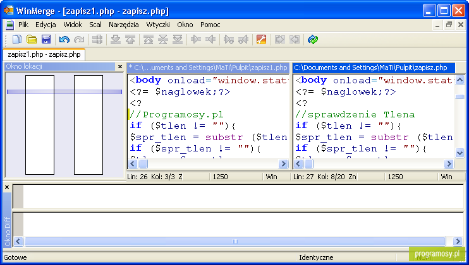Click right pane horizontal scroll right arrow
The height and width of the screenshot is (265, 469).
point(449,164)
